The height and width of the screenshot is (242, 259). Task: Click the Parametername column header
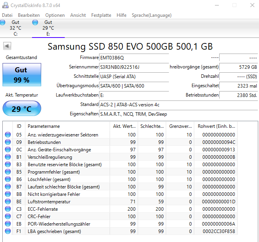(67, 126)
